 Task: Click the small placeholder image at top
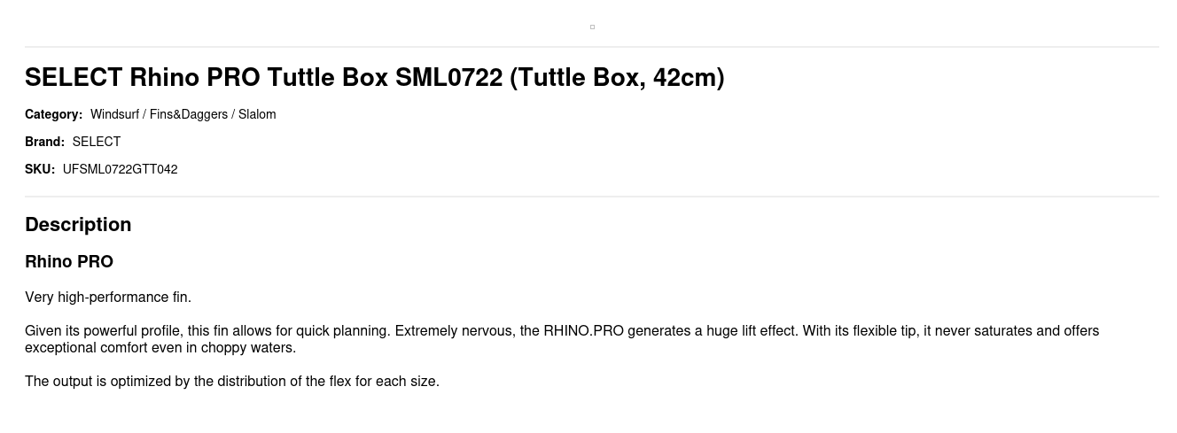[x=592, y=27]
